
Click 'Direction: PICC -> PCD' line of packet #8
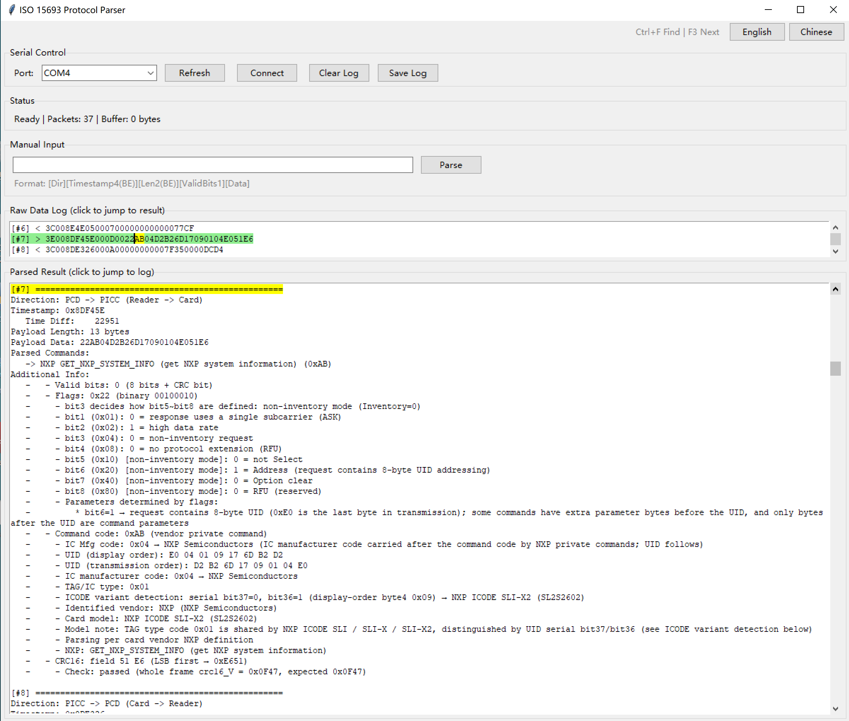107,703
